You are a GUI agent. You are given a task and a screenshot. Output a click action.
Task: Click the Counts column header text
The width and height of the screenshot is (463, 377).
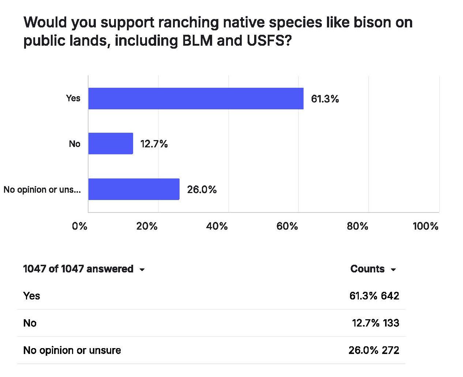pyautogui.click(x=367, y=269)
